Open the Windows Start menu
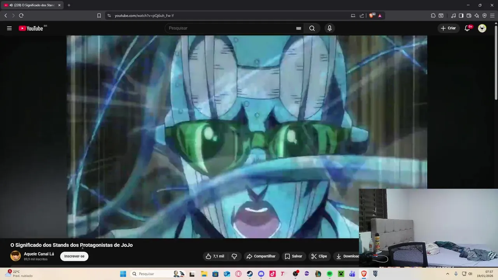 click(x=123, y=274)
